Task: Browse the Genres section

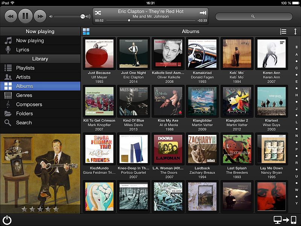Action: point(24,95)
